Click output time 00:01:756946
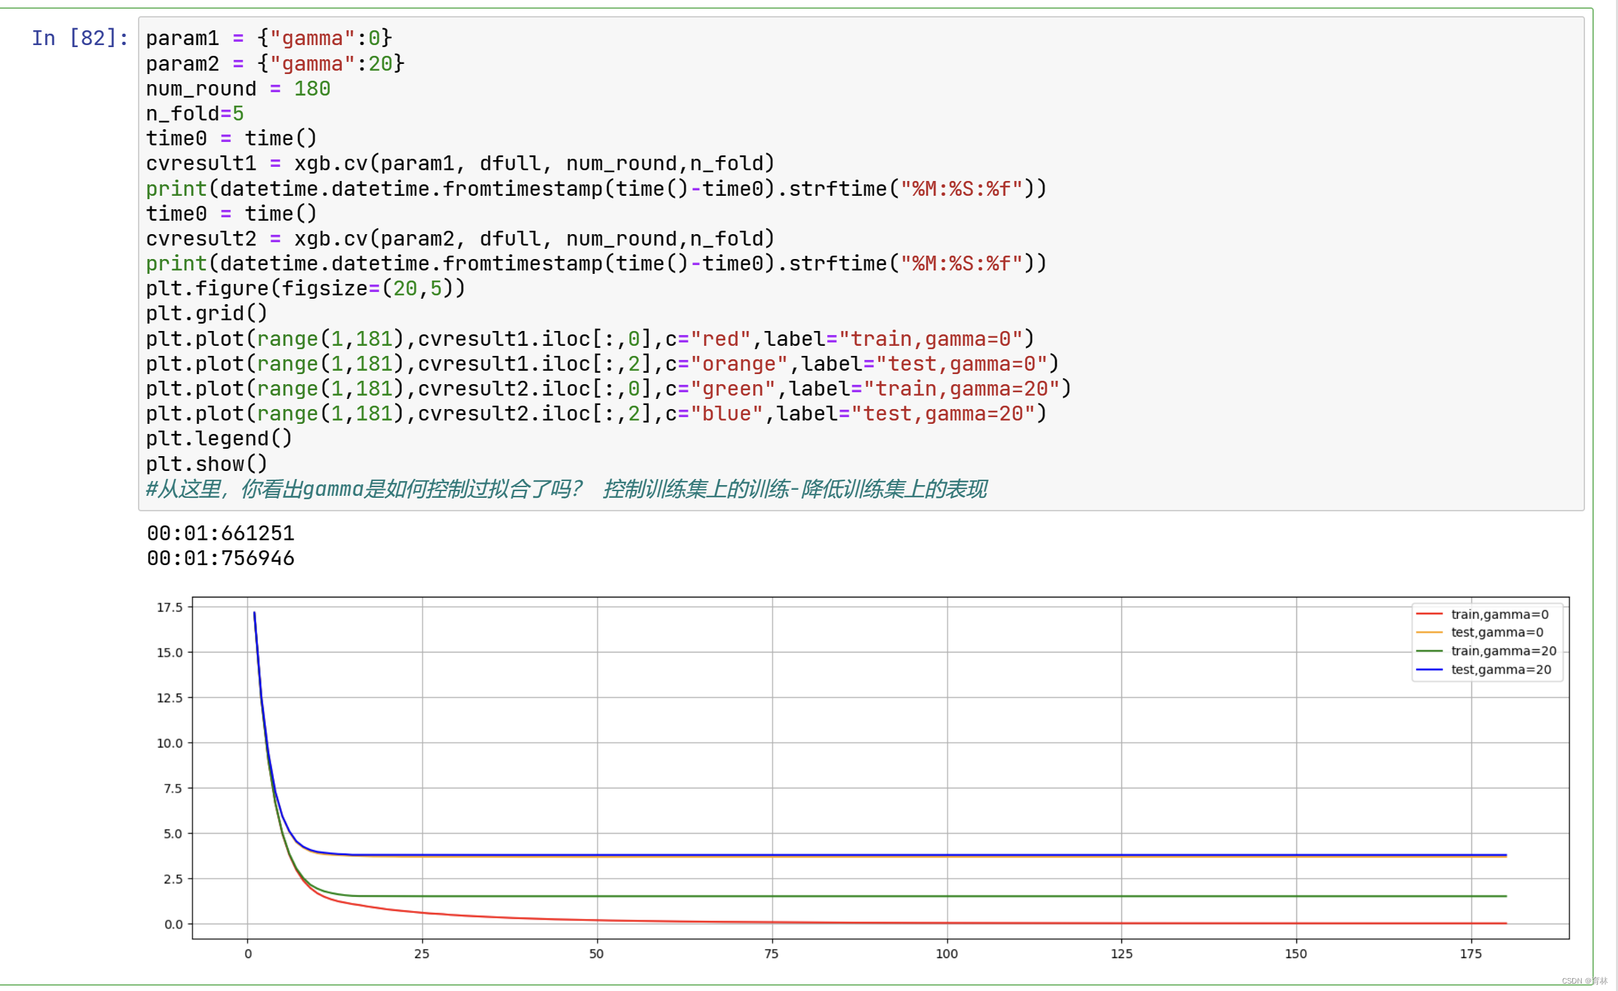 (x=221, y=558)
